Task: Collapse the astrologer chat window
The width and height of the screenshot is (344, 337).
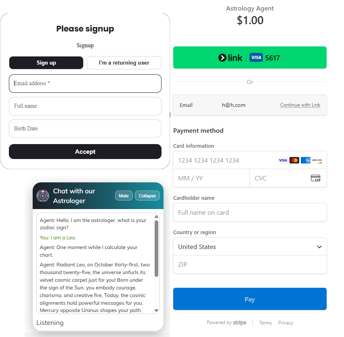Action: coord(147,195)
